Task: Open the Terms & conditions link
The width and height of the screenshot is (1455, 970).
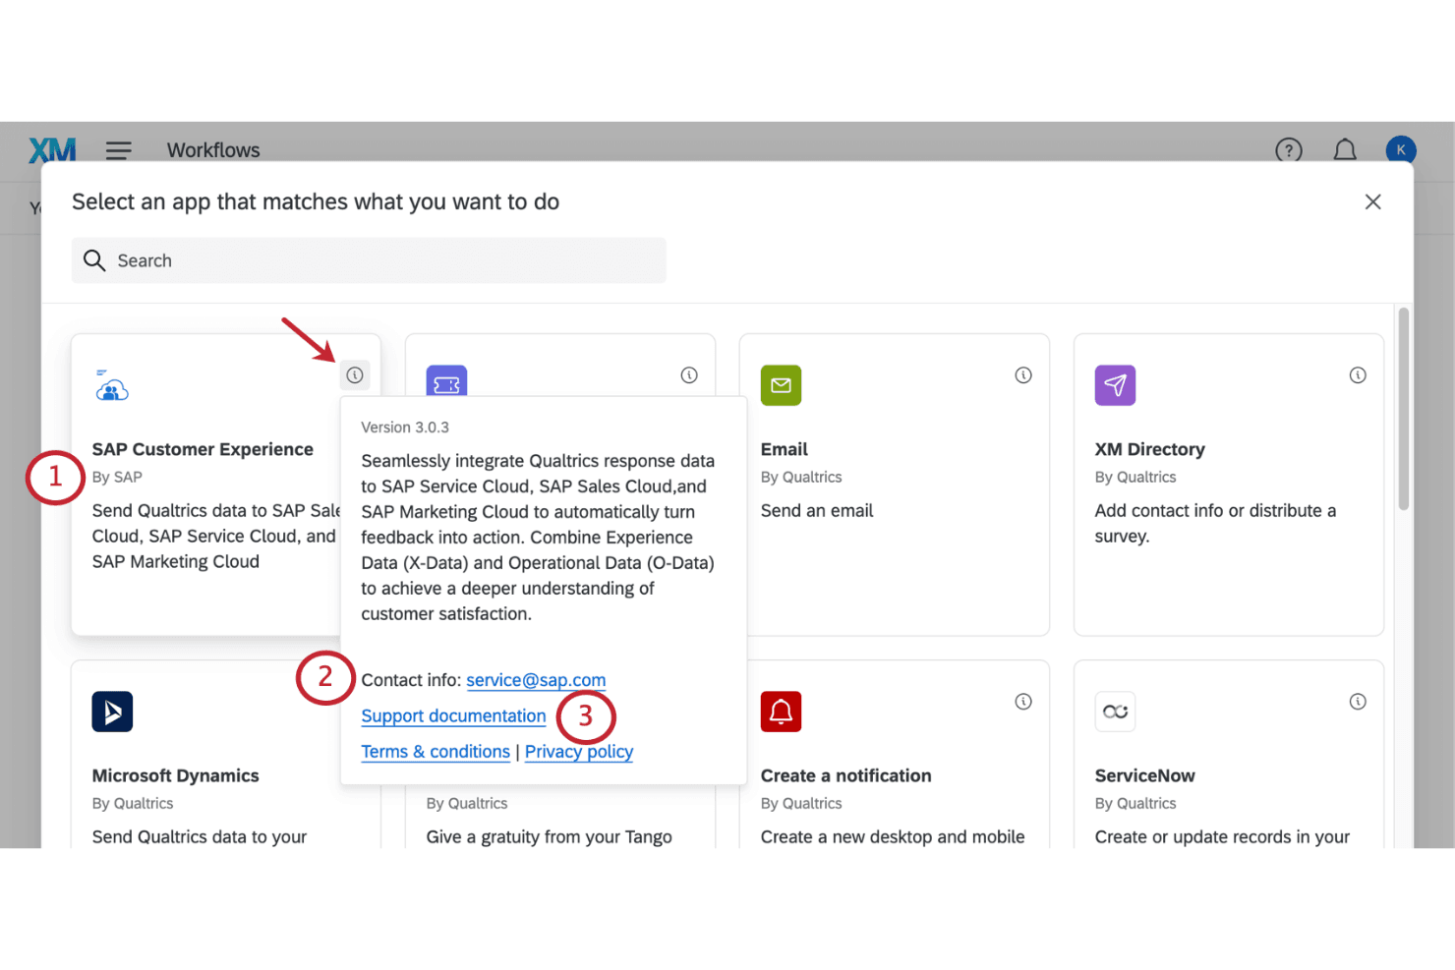Action: [x=436, y=752]
